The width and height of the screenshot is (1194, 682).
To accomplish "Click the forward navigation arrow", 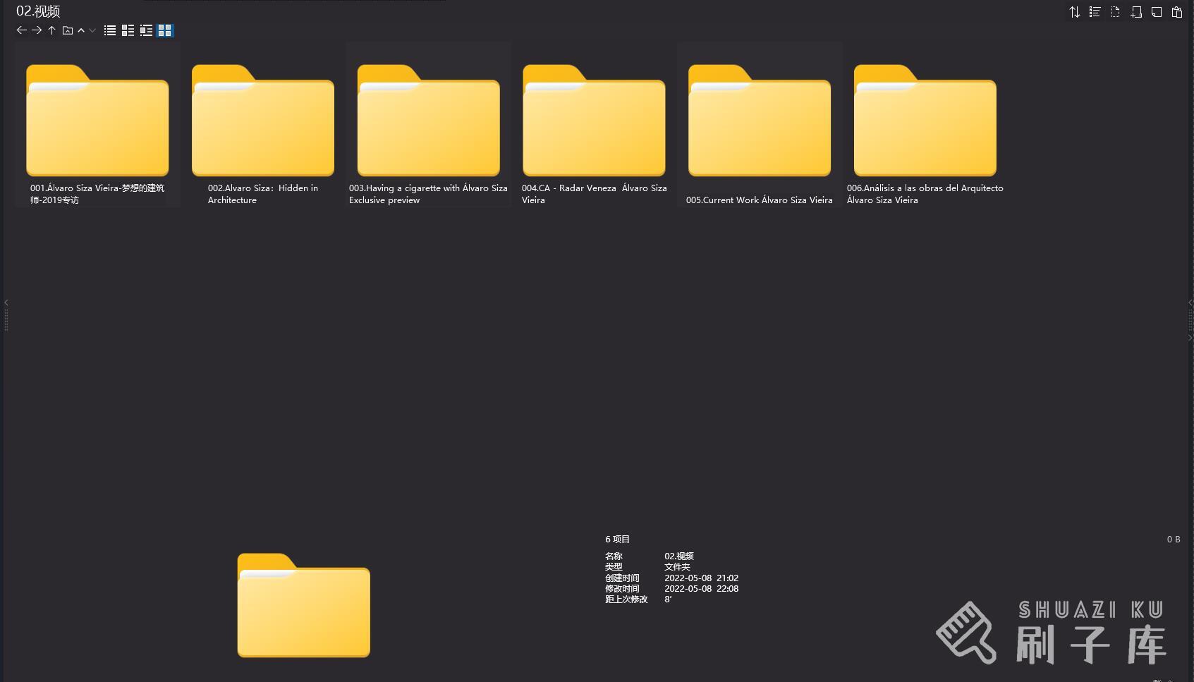I will 37,30.
